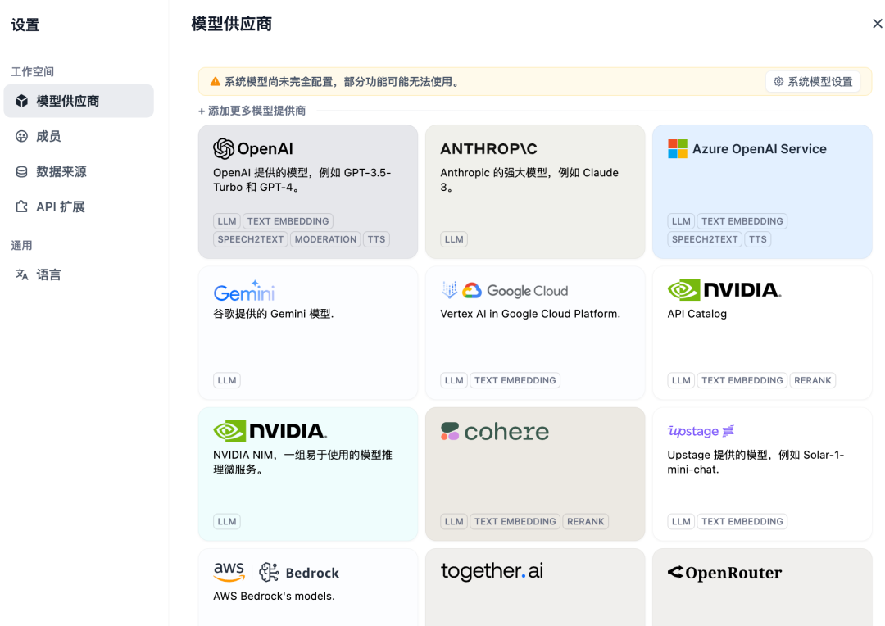
Task: Click 谷歌提供的 Gemini 模型 description
Action: (x=273, y=314)
